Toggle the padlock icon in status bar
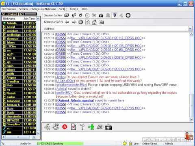 point(130,143)
